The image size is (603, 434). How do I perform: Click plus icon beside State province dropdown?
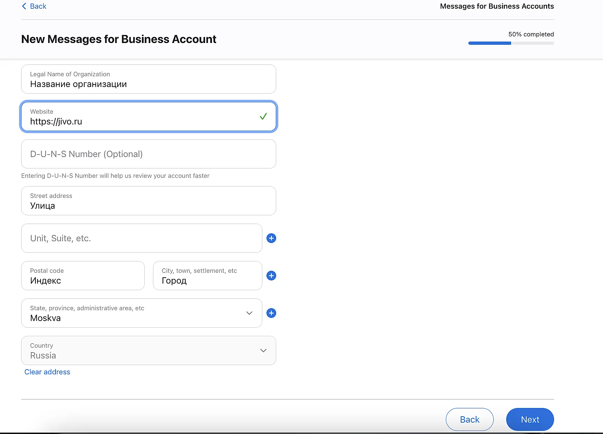click(271, 313)
